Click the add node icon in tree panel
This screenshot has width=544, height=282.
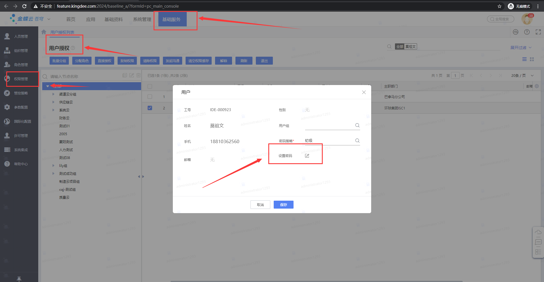pos(125,75)
